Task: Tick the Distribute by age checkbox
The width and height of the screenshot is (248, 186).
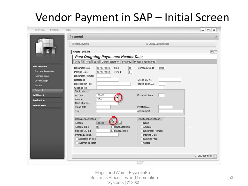Action: [77, 139]
